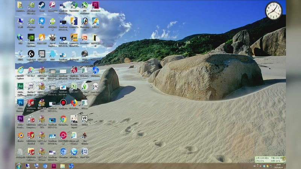
Task: Open the Excel 2007 shortcut
Action: [x=74, y=87]
